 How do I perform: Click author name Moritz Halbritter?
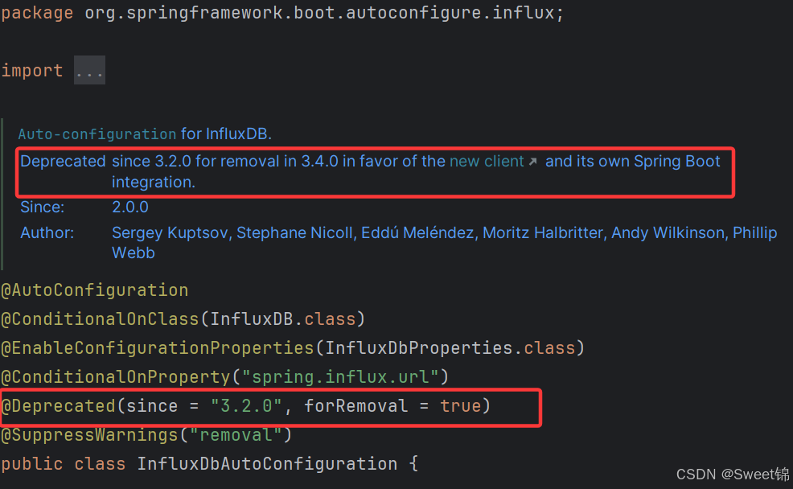[543, 232]
